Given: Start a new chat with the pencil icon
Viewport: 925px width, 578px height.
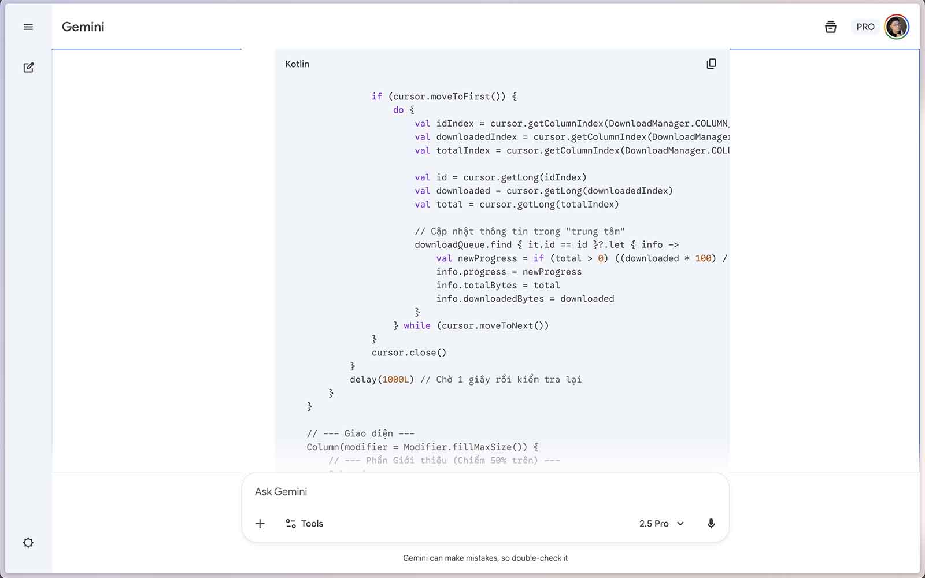Looking at the screenshot, I should [28, 68].
